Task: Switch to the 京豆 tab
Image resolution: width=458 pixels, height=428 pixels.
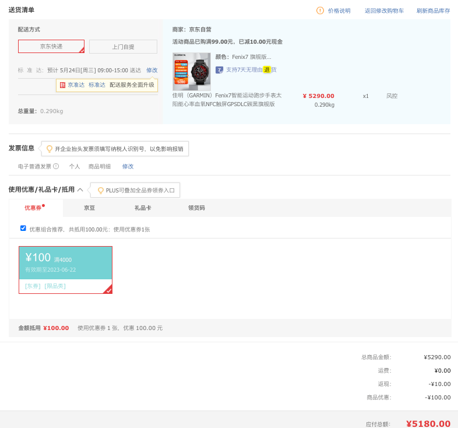Action: [89, 208]
